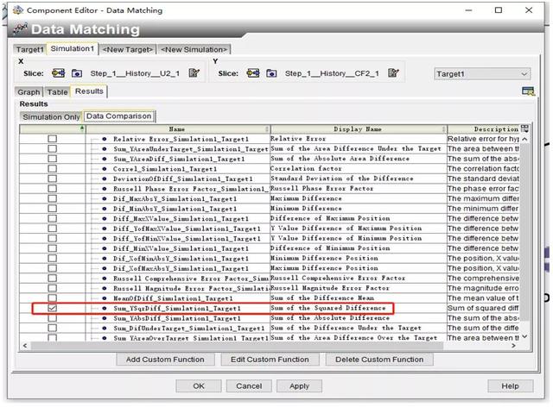This screenshot has height=407, width=553.
Task: Click the X slice folder browse icon
Action: click(x=77, y=74)
